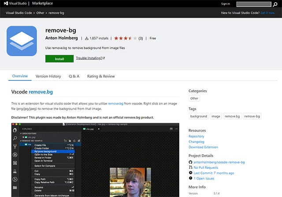Open the Changelog link

tap(197, 142)
